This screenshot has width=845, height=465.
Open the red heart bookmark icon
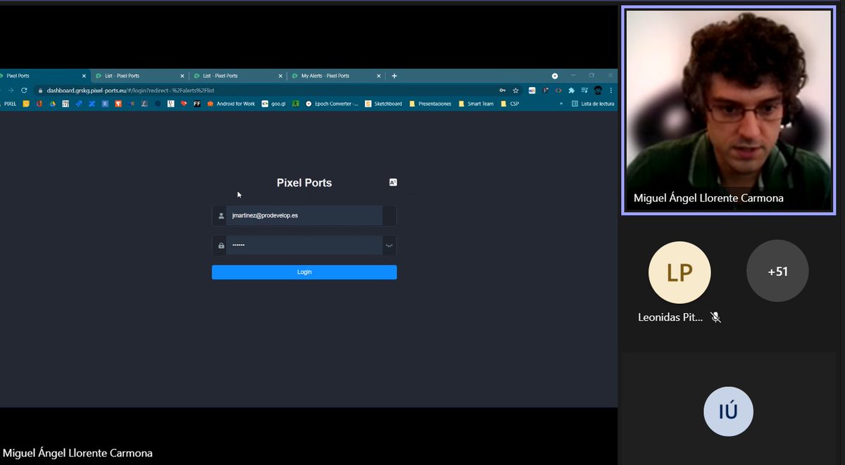(184, 104)
